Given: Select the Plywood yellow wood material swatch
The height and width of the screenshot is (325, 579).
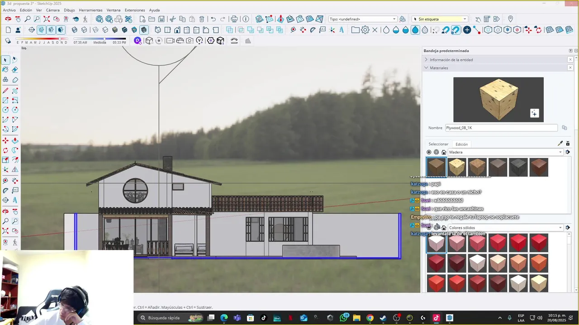Looking at the screenshot, I should click(x=457, y=167).
